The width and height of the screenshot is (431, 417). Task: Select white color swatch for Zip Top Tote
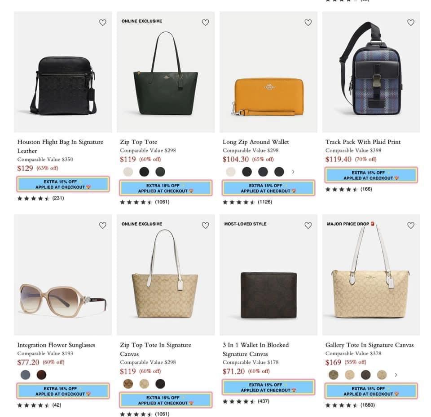coord(128,172)
